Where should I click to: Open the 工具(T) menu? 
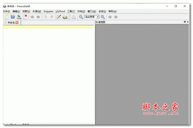[71, 11]
